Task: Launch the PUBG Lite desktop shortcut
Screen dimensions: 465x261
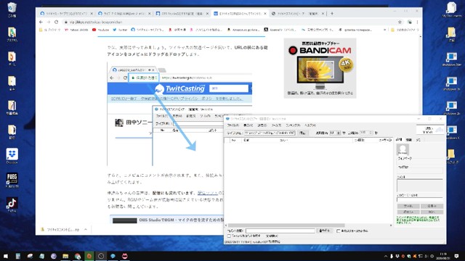Action: point(12,179)
